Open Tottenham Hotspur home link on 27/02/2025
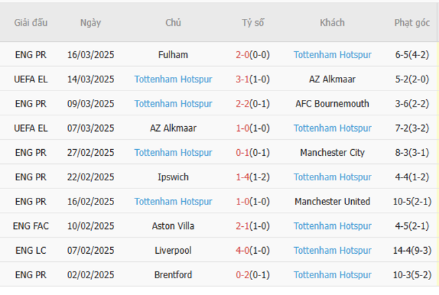Screen dimensions: 439x295 173,153
